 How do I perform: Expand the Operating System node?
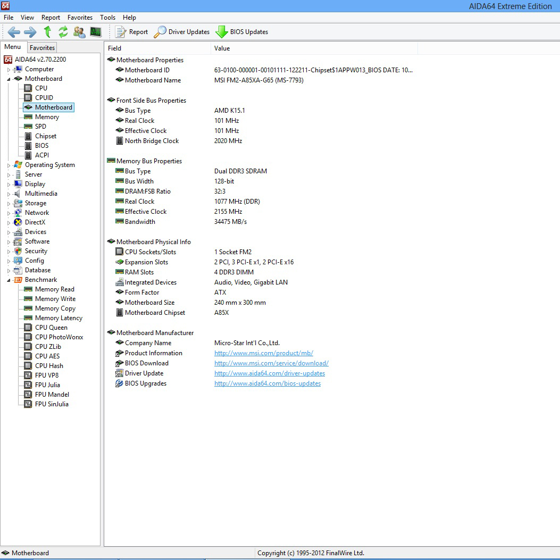[x=9, y=165]
